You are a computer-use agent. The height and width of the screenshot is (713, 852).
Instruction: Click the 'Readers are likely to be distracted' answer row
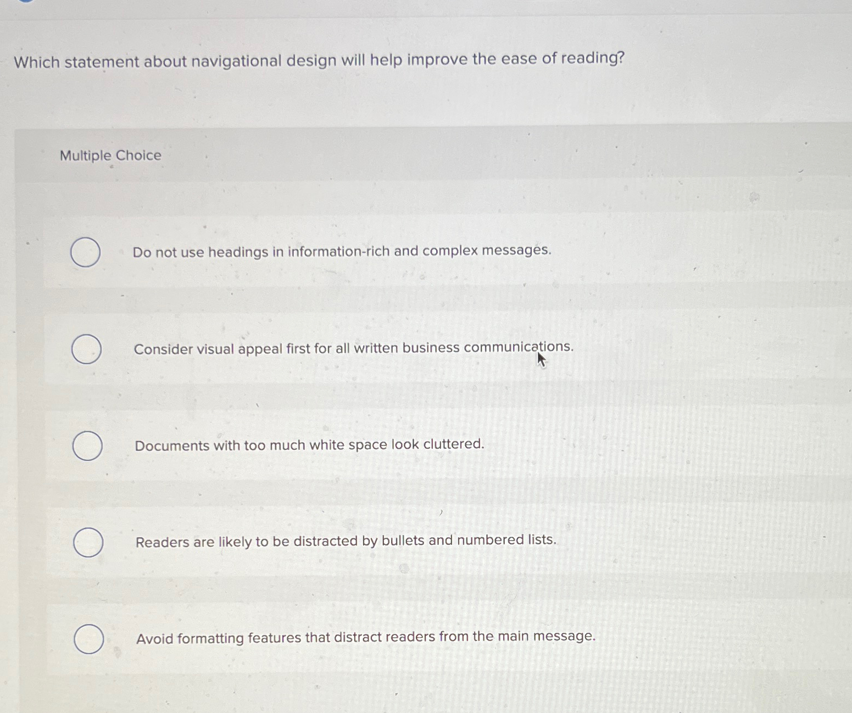pos(346,541)
